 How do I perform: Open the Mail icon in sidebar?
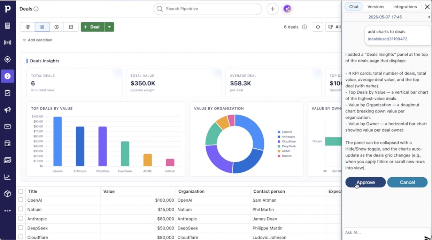8,126
